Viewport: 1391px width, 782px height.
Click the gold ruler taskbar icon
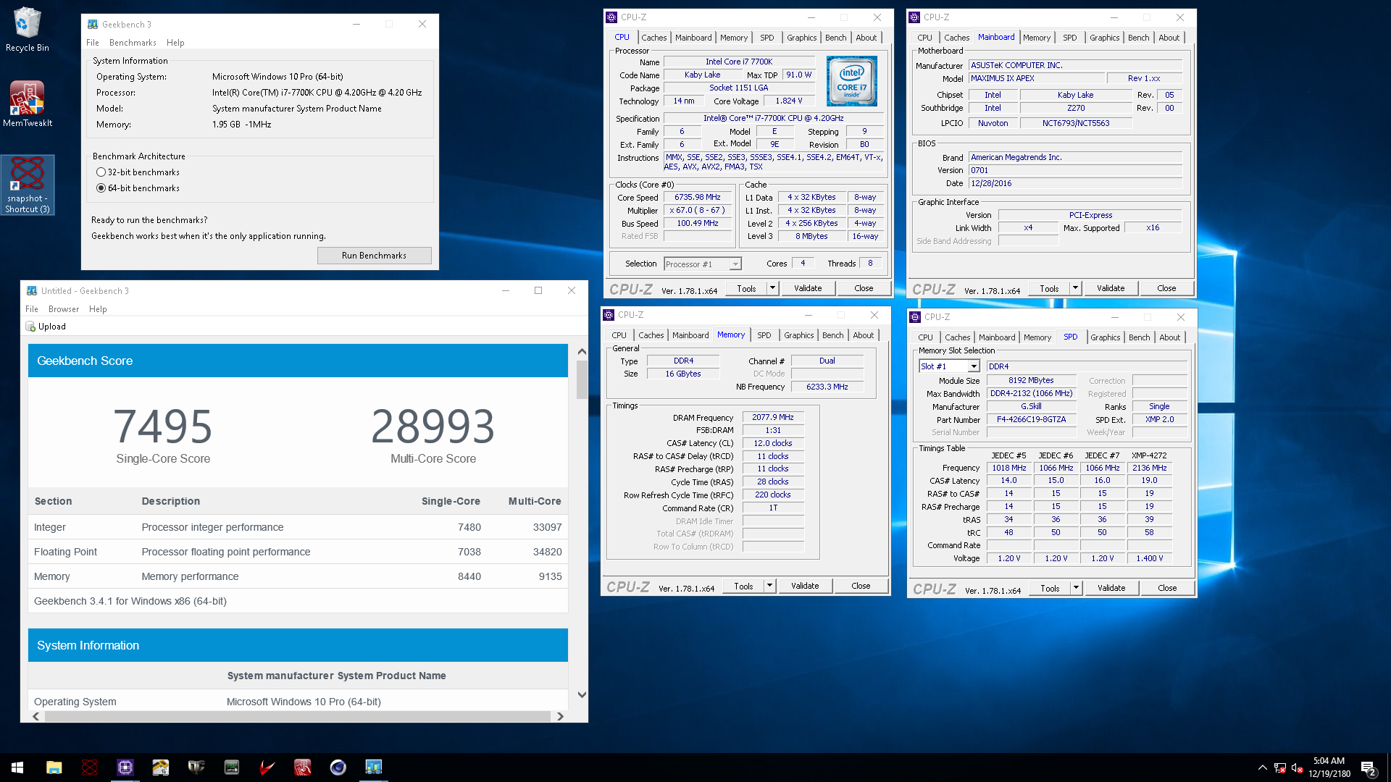(x=161, y=768)
